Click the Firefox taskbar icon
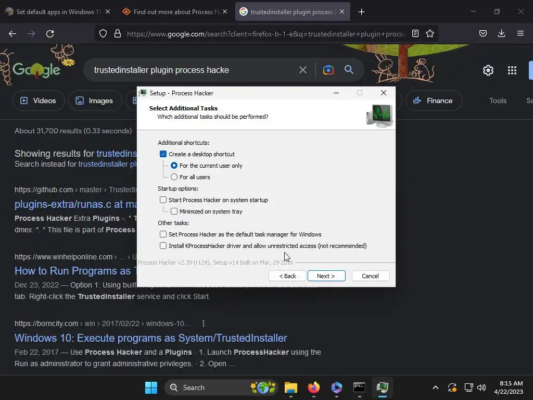533x400 pixels. click(x=314, y=387)
